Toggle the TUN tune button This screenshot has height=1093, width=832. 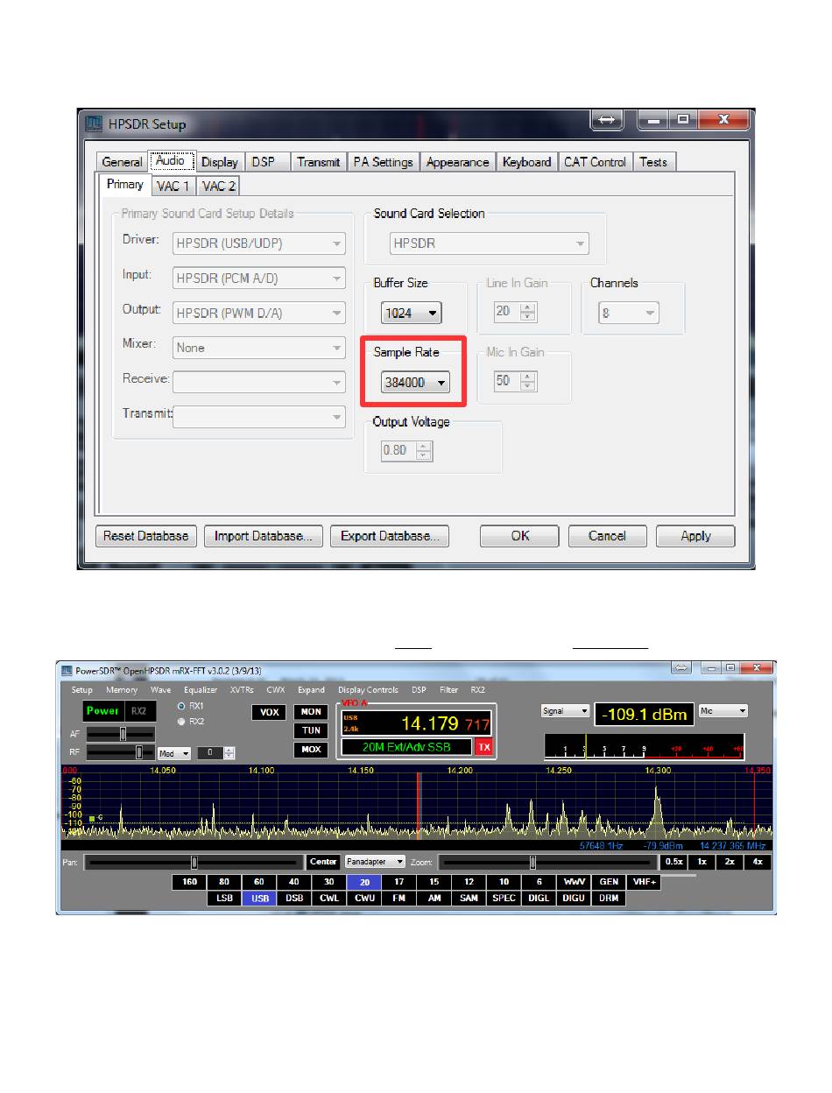311,730
